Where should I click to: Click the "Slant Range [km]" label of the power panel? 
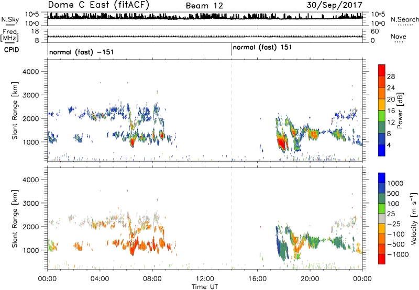(15, 110)
